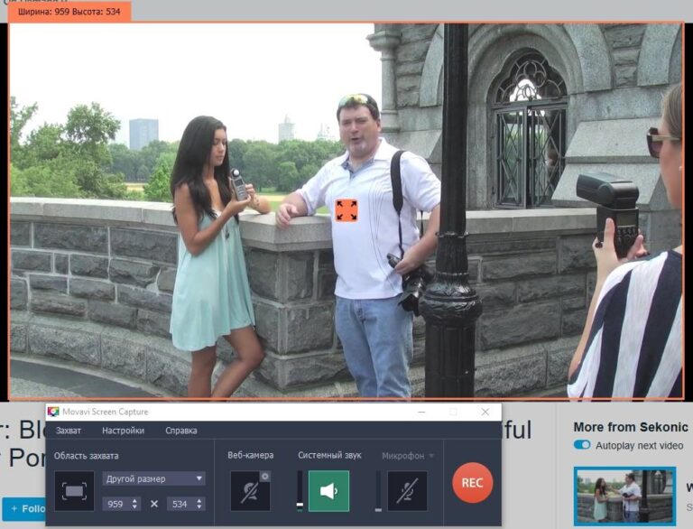Open the Настройки menu
This screenshot has width=693, height=529.
tap(123, 431)
